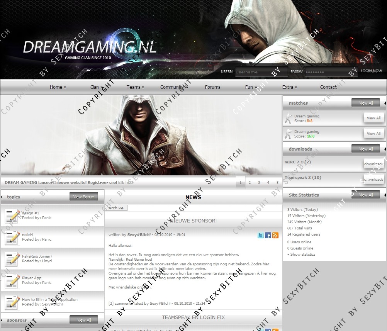Screen dimensions: 387x331
Task: Click the player icon beside score 16:0
Action: pyautogui.click(x=288, y=134)
